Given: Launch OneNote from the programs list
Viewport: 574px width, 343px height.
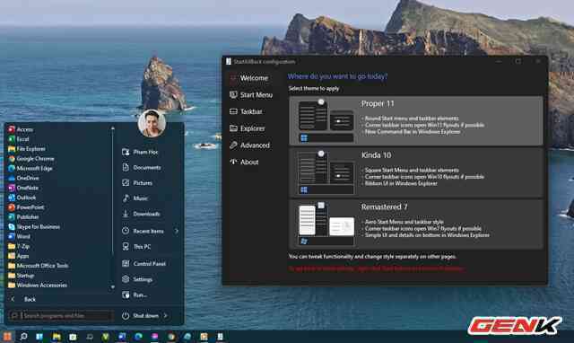Looking at the screenshot, I should point(23,188).
